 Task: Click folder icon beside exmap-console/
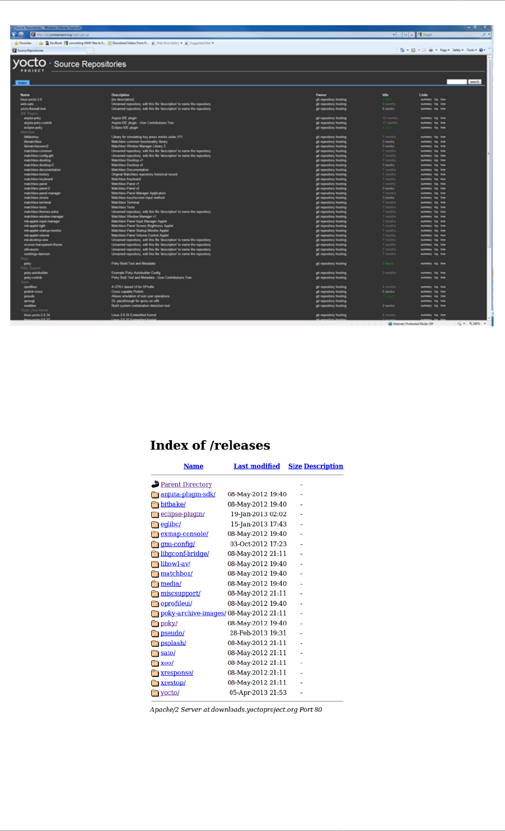pos(155,534)
